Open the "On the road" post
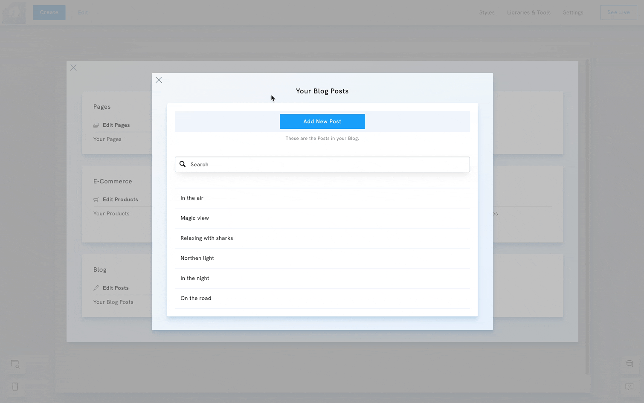Image resolution: width=644 pixels, height=403 pixels. [x=196, y=299]
